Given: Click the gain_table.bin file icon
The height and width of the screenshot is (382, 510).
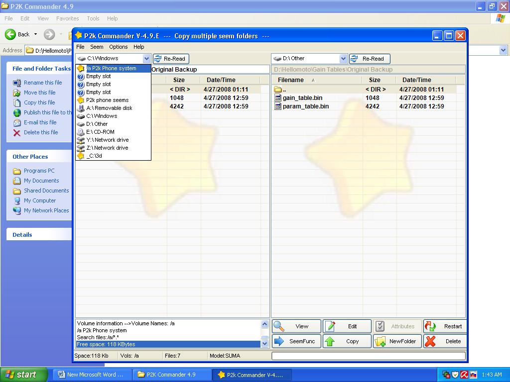Looking at the screenshot, I should [278, 98].
